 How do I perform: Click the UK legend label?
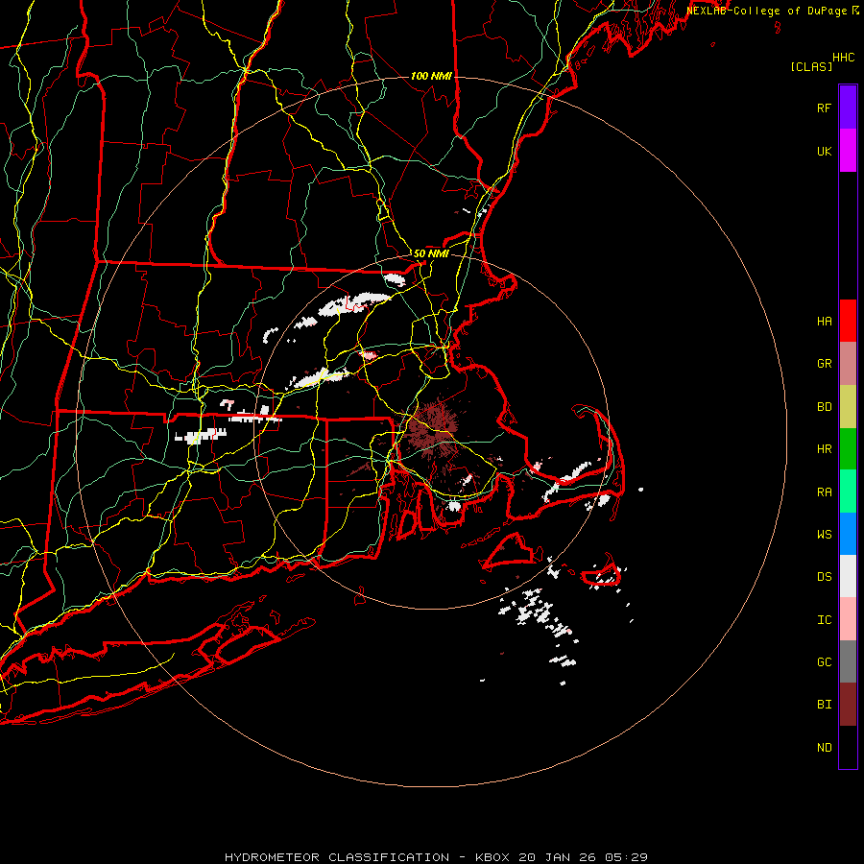(x=824, y=152)
